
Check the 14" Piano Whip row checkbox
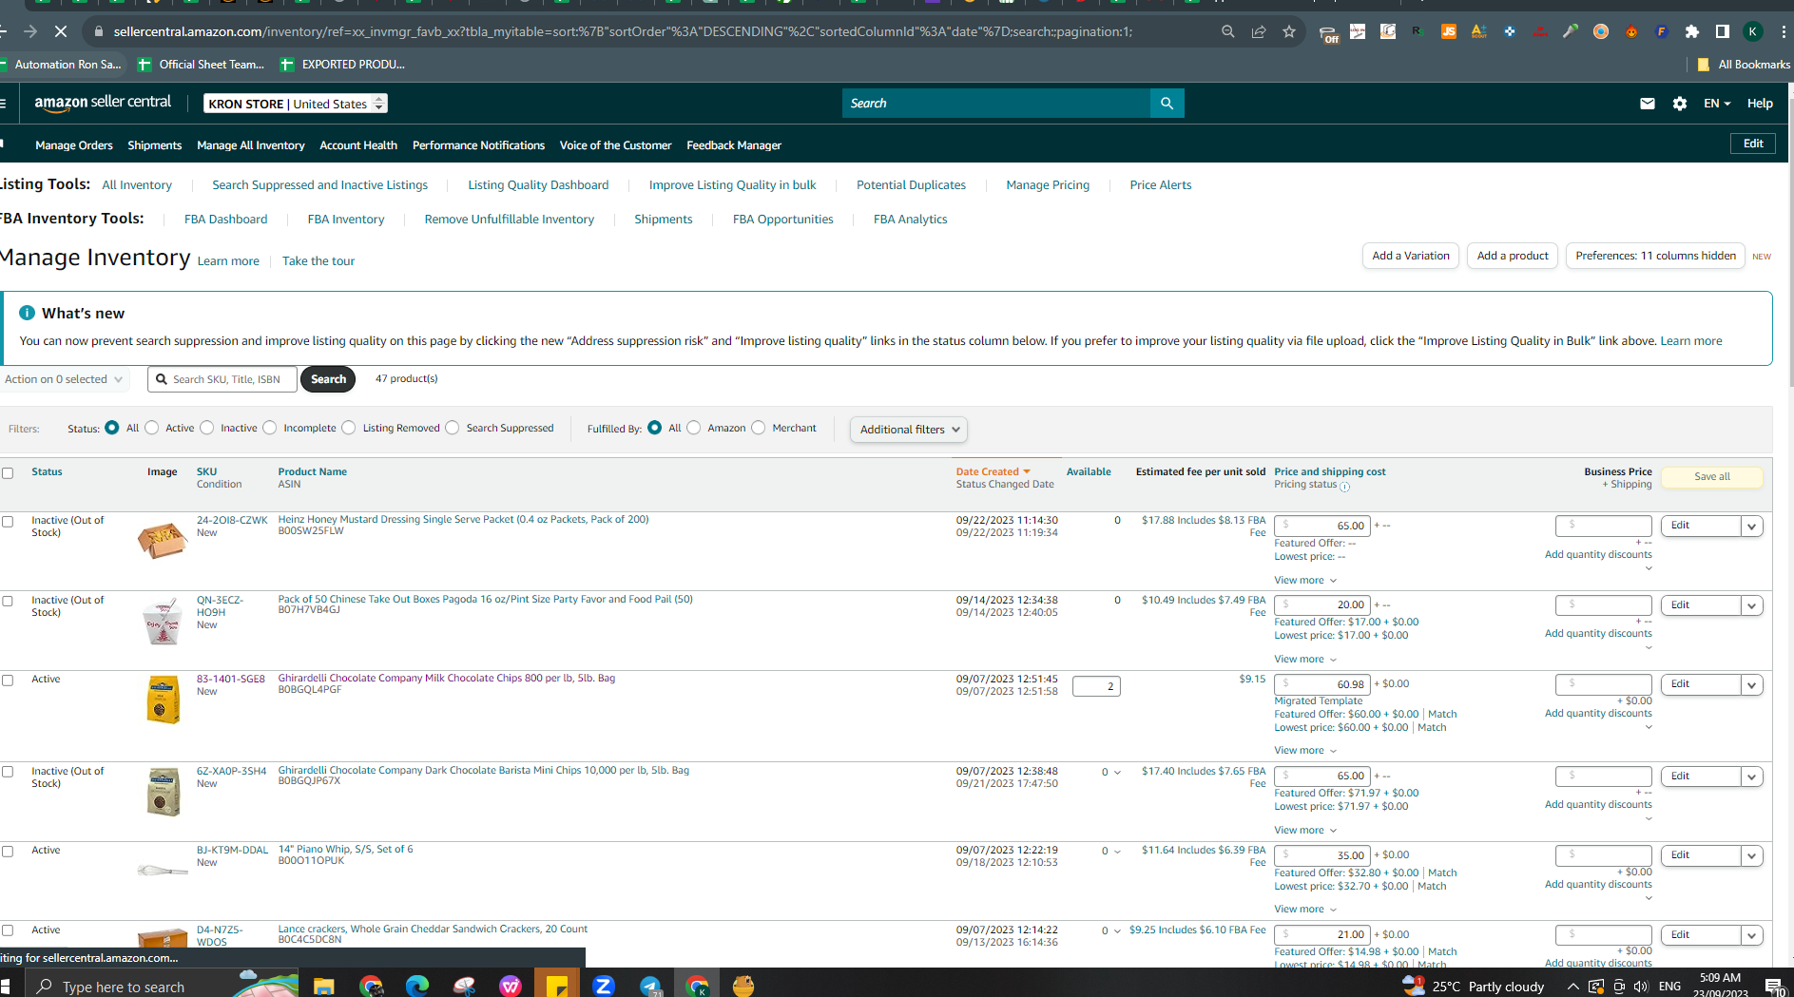pyautogui.click(x=8, y=852)
